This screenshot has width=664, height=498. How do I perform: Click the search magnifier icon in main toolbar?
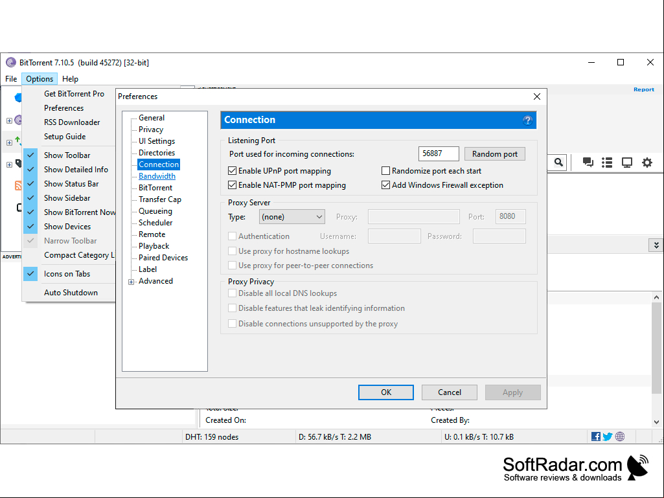(558, 162)
